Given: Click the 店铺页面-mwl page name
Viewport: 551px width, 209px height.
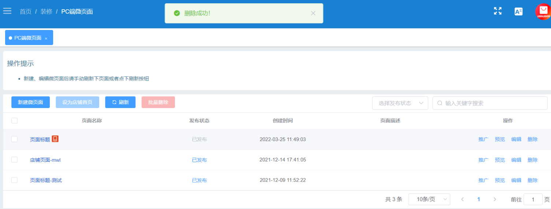Looking at the screenshot, I should [45, 160].
